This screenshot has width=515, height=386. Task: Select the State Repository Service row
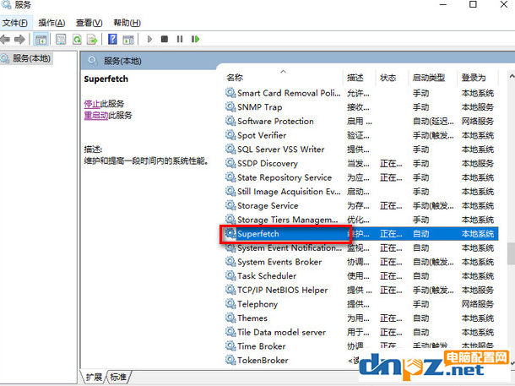click(361, 177)
